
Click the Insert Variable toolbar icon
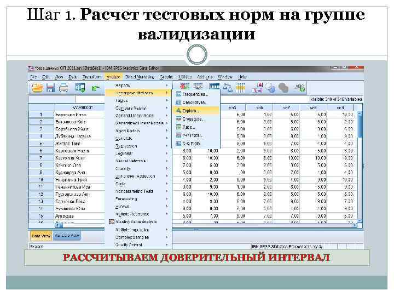[198, 87]
